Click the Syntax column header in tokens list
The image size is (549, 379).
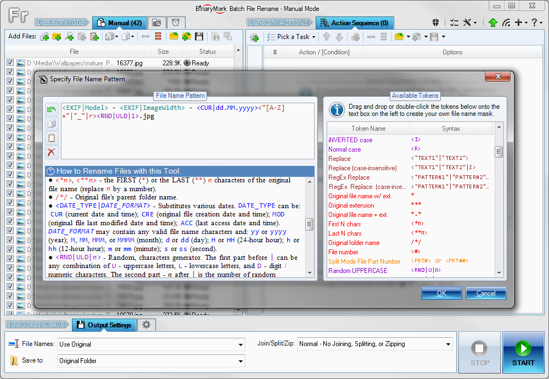click(x=451, y=129)
